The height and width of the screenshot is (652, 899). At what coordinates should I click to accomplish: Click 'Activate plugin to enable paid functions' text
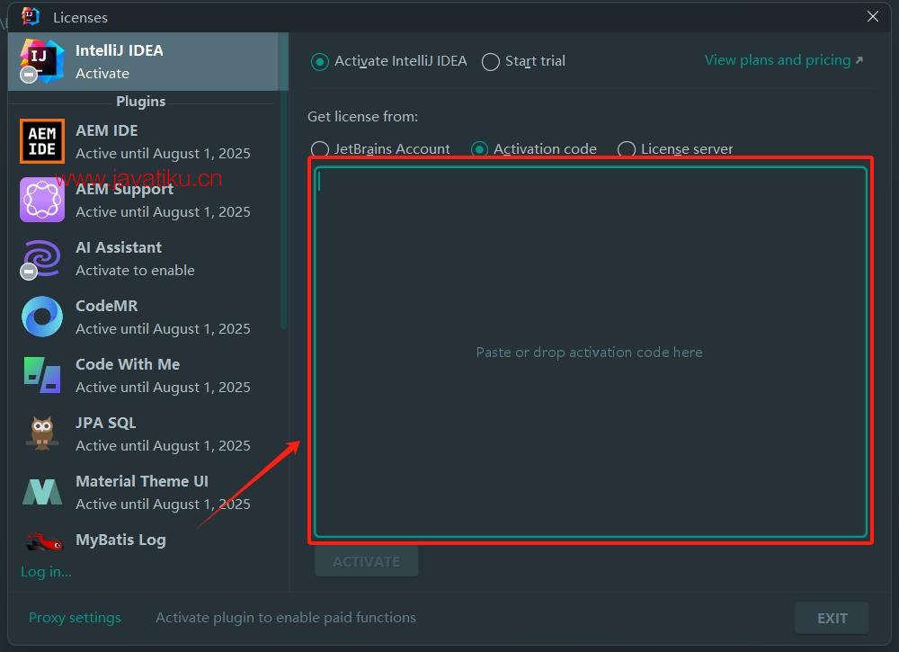pyautogui.click(x=286, y=618)
